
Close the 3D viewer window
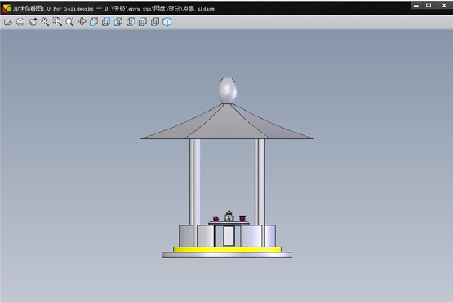(444, 6)
